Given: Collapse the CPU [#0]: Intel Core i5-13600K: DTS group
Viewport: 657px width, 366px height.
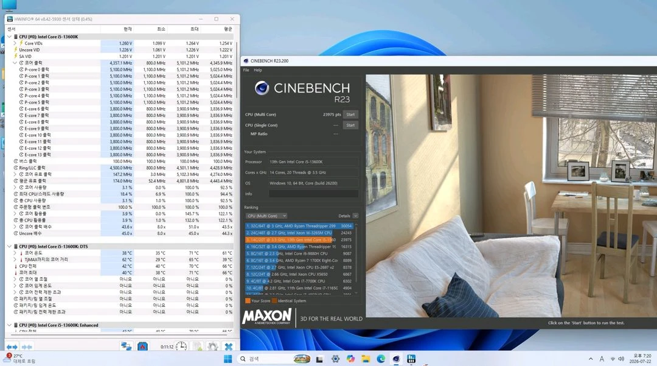Looking at the screenshot, I should click(x=9, y=247).
